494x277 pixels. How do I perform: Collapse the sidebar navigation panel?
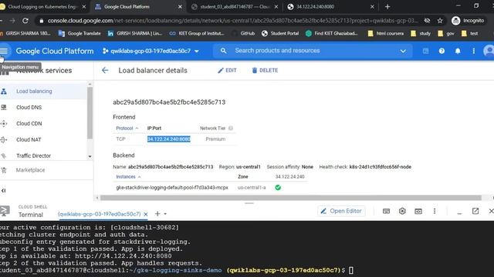click(x=3, y=190)
